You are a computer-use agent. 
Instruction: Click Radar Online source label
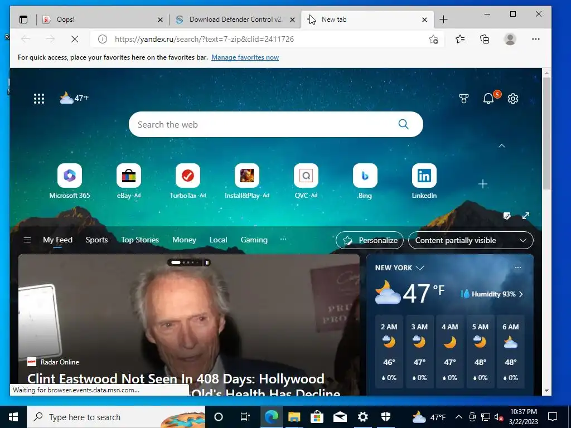60,362
